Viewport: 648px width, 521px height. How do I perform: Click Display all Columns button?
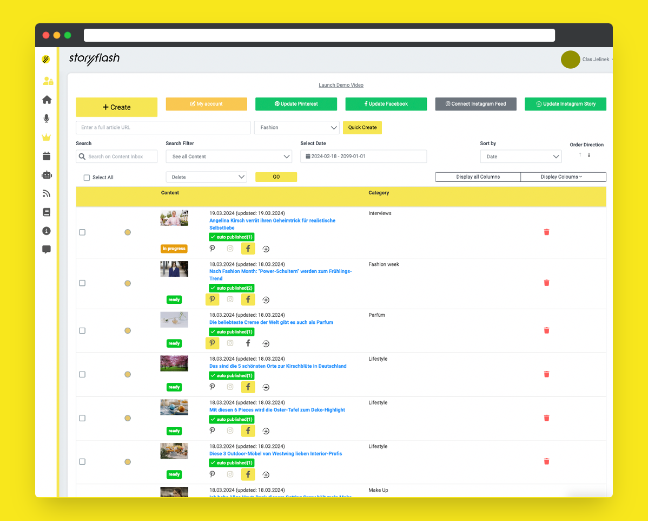478,177
